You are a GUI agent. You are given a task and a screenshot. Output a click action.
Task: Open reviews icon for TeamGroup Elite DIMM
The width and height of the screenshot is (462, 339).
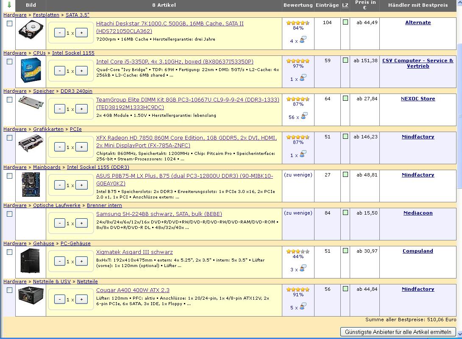304,116
